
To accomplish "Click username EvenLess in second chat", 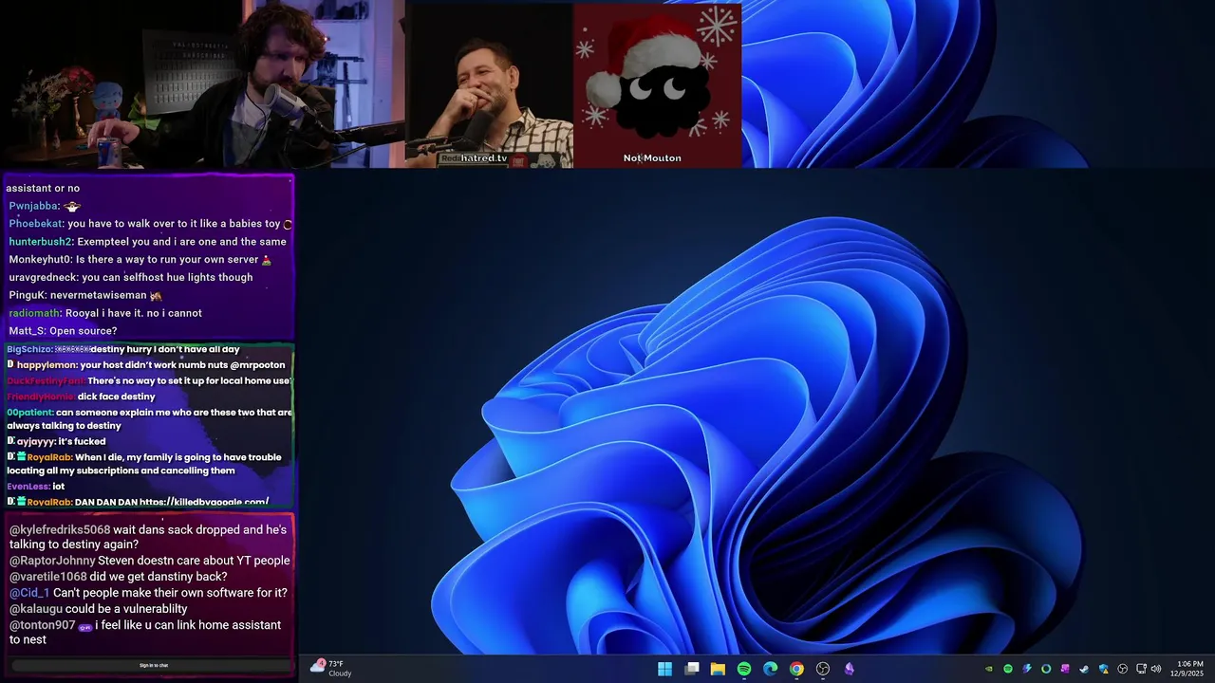I will pos(28,487).
